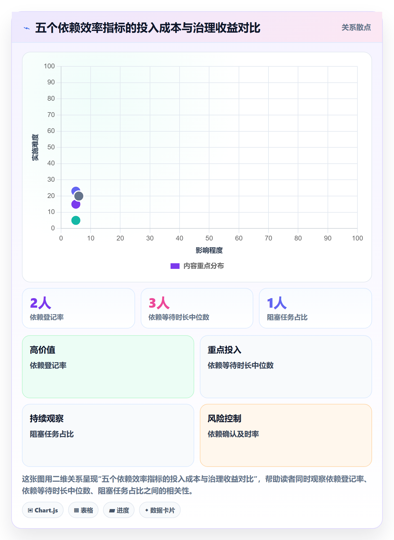The width and height of the screenshot is (394, 540).
Task: Click the 风险控制 quadrant heading
Action: point(225,419)
